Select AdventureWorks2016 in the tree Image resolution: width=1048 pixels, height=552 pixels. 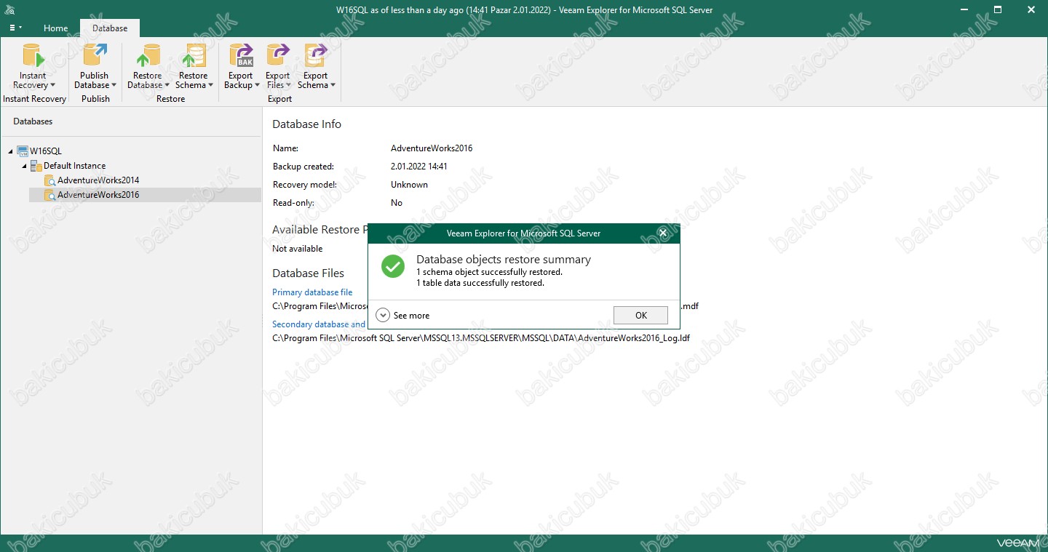[x=98, y=195]
